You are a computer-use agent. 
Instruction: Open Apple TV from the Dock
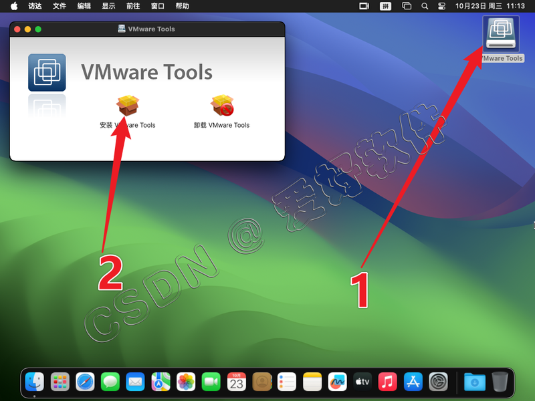pyautogui.click(x=362, y=382)
